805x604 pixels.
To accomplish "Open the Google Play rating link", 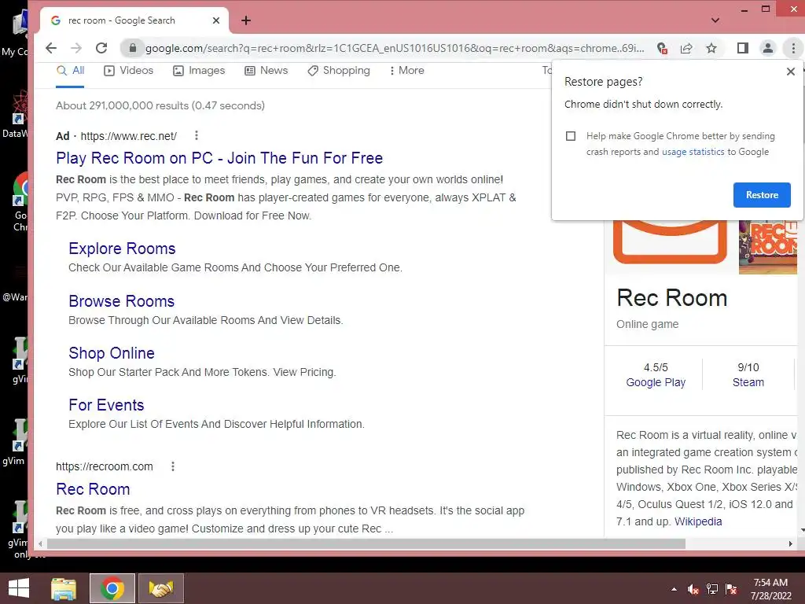I will [x=656, y=383].
